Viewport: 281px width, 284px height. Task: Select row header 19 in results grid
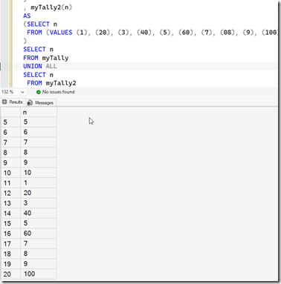(10, 264)
